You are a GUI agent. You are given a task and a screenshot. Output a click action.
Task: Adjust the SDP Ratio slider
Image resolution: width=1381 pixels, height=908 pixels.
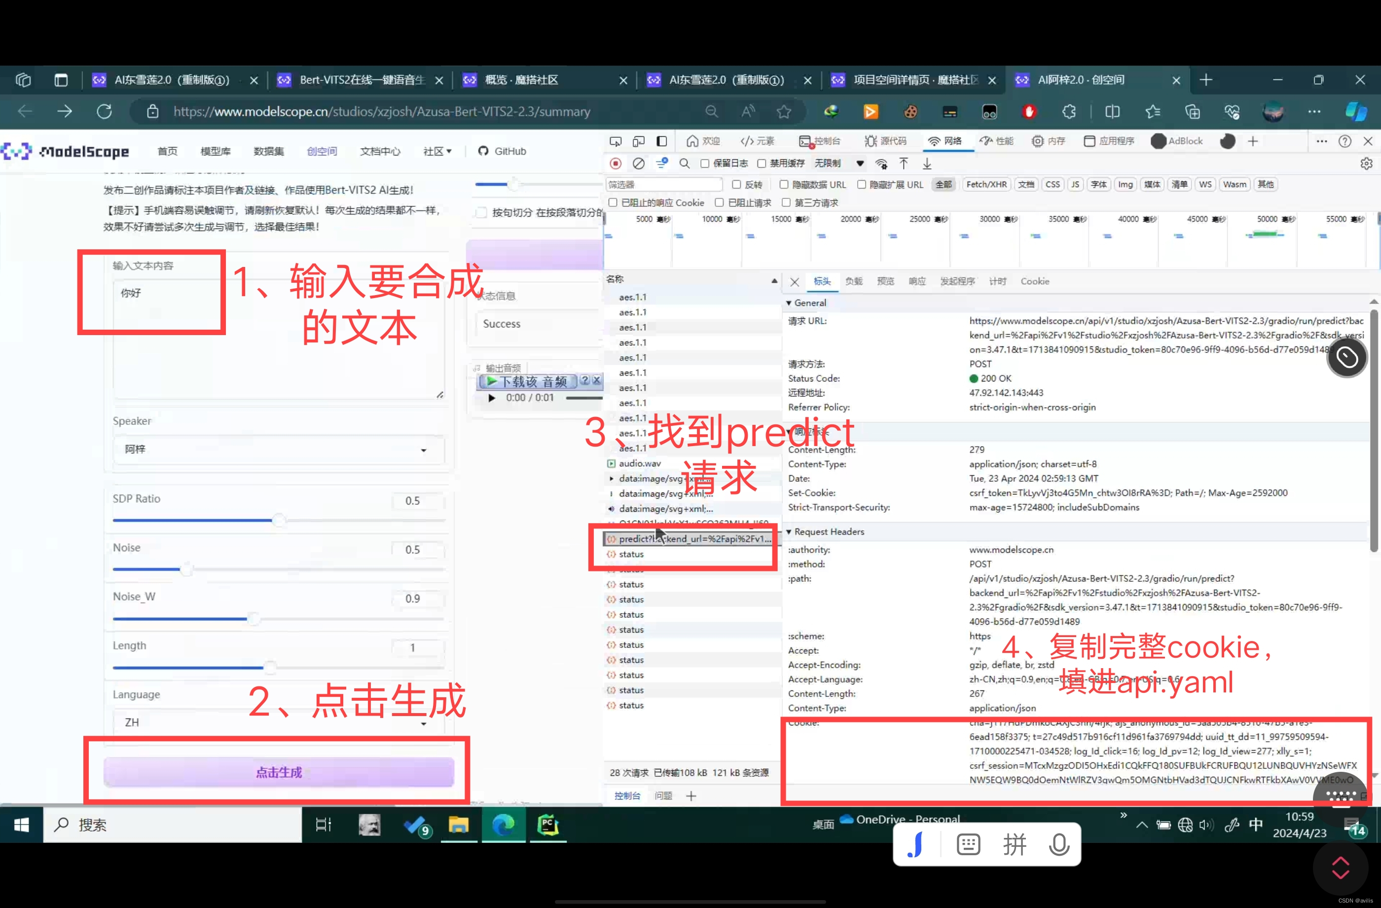[279, 520]
